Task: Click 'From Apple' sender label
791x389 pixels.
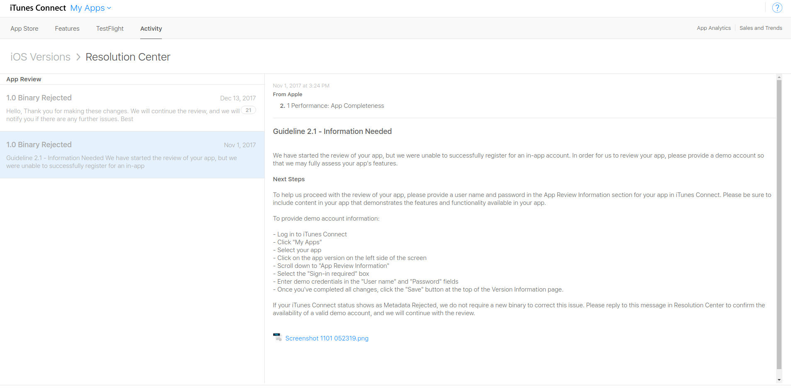Action: pos(288,95)
